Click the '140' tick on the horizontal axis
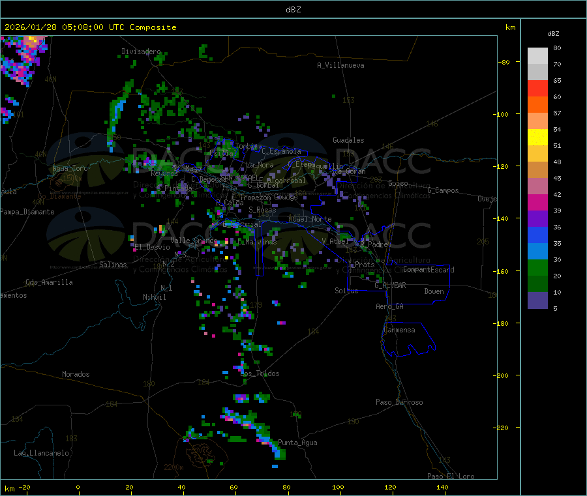This screenshot has width=587, height=496. click(442, 487)
